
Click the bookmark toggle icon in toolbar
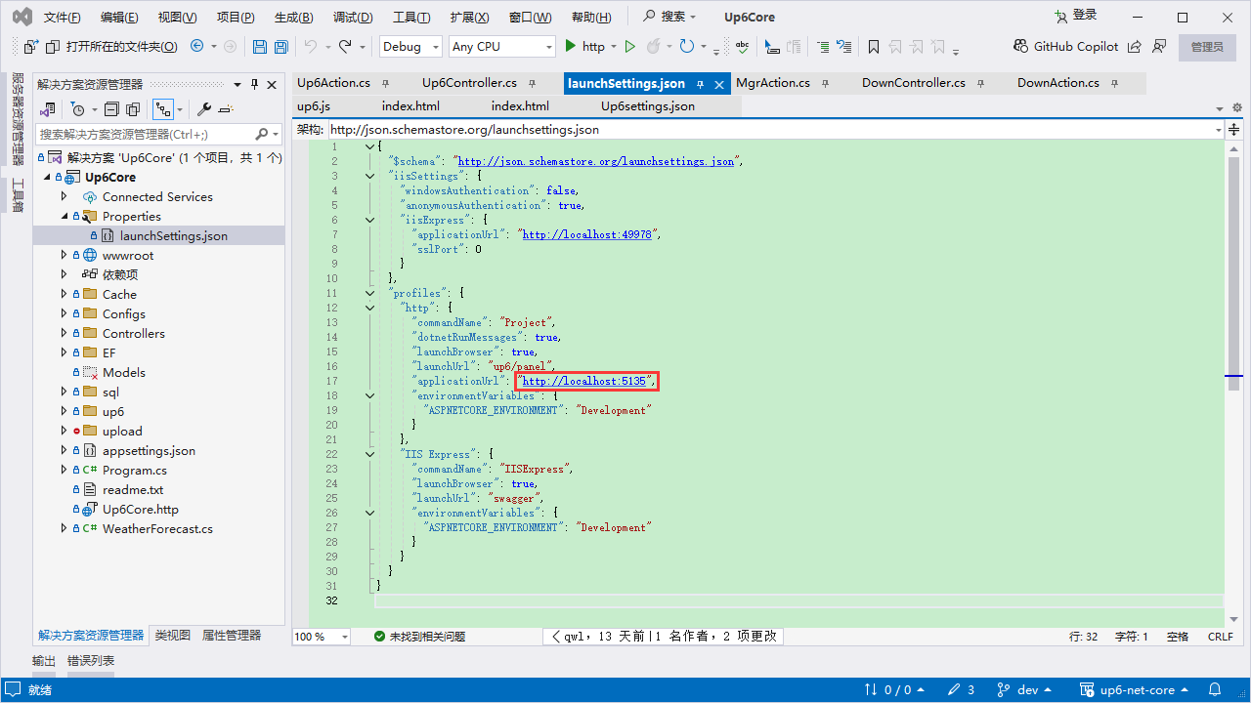point(873,47)
